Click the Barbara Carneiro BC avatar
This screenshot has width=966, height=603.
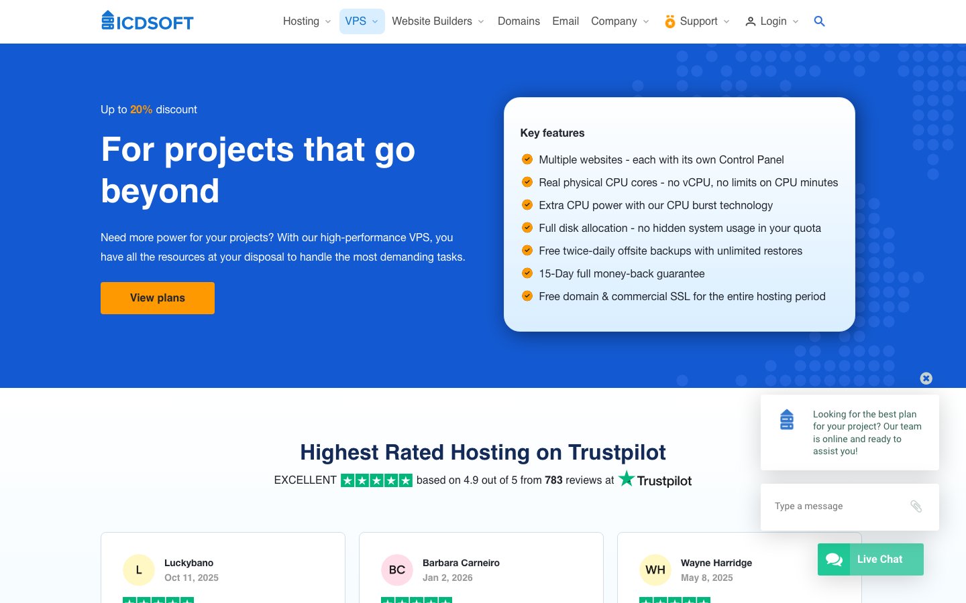(x=397, y=570)
